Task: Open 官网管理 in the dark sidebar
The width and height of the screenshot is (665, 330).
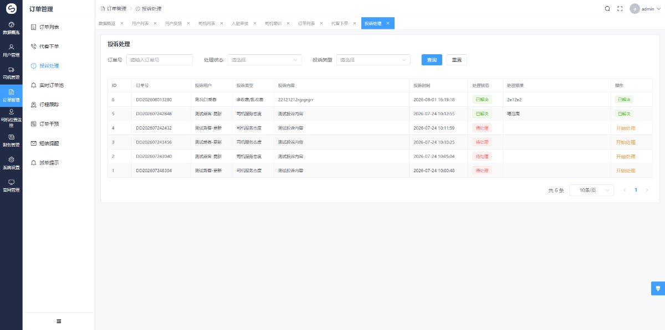Action: (x=11, y=185)
